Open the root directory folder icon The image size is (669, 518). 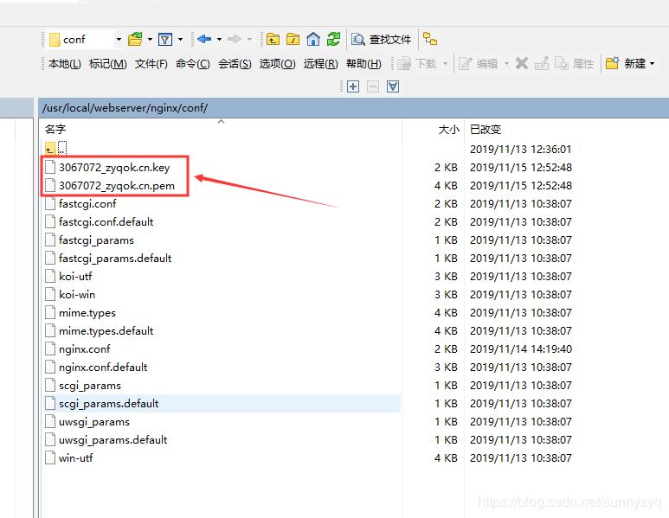click(x=293, y=39)
